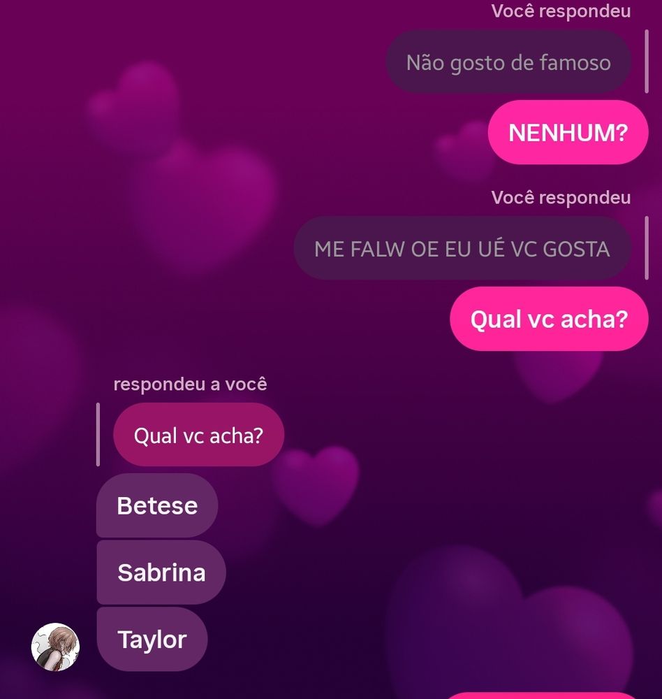The image size is (662, 699).
Task: Tap the Sabrina message bubble
Action: point(161,572)
